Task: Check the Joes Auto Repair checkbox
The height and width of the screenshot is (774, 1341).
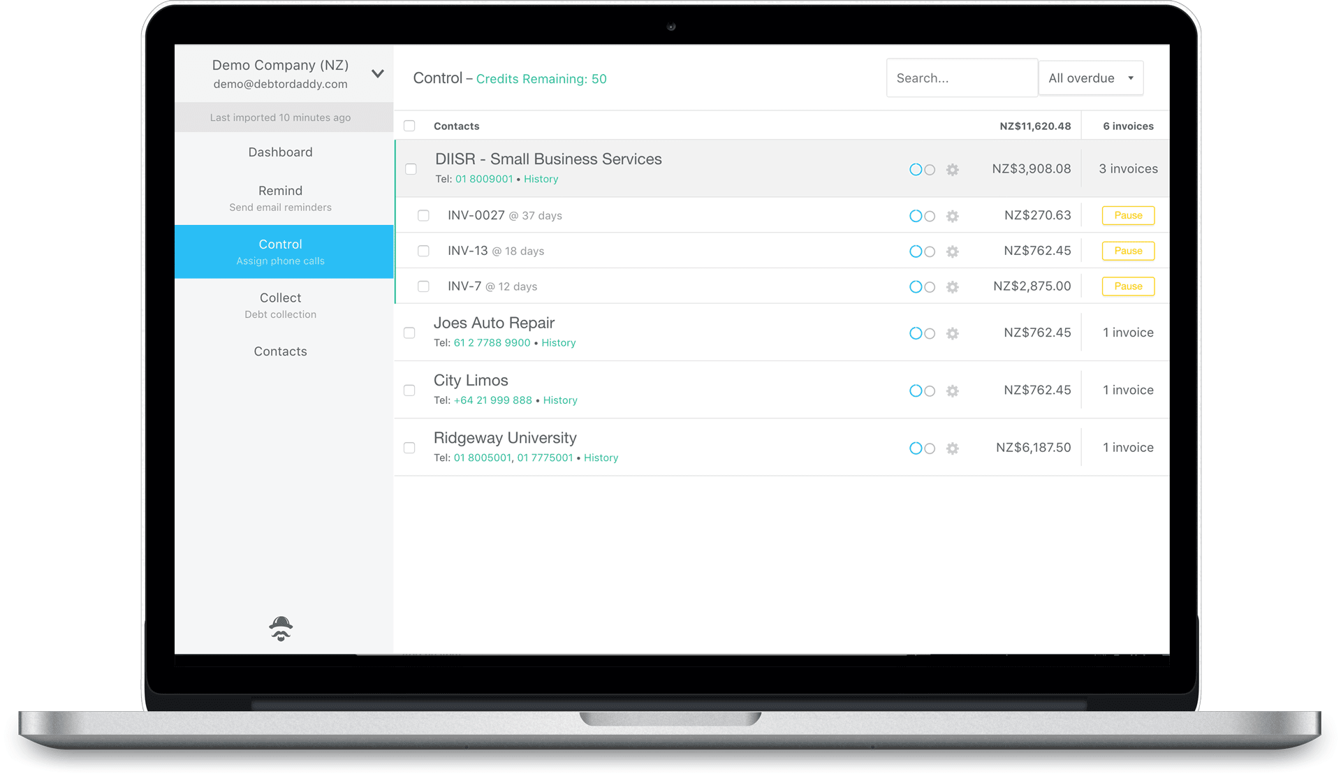Action: click(409, 333)
